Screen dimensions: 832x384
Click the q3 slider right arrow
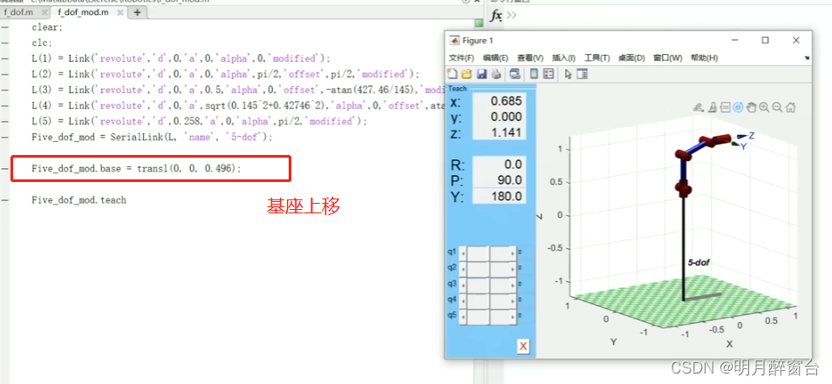pyautogui.click(x=513, y=285)
